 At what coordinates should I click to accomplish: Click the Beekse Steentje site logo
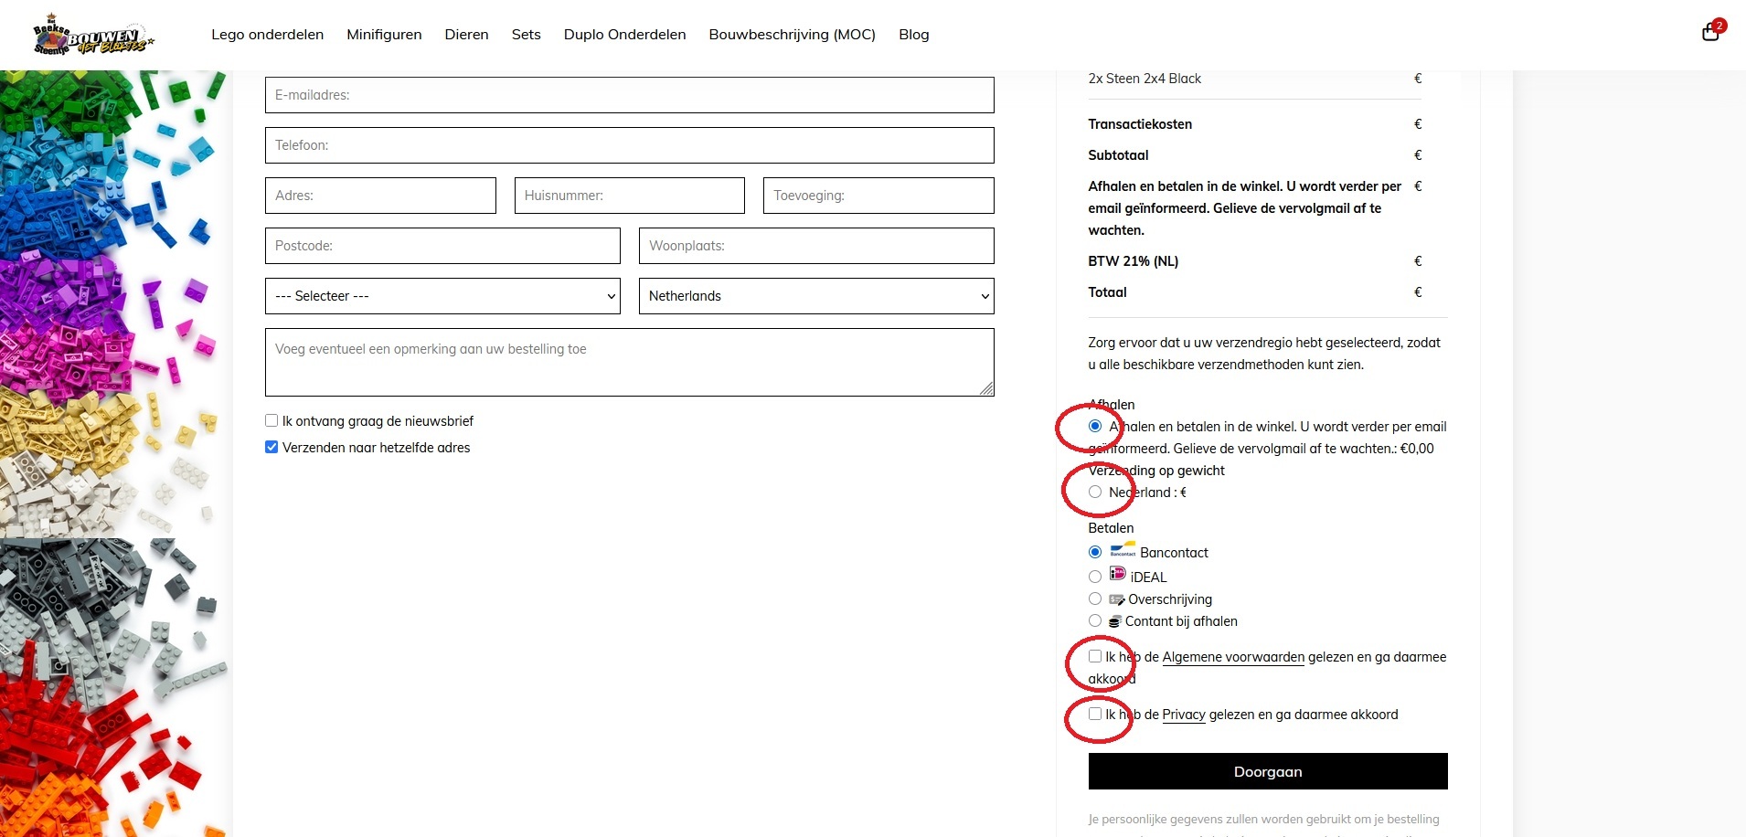[x=93, y=35]
